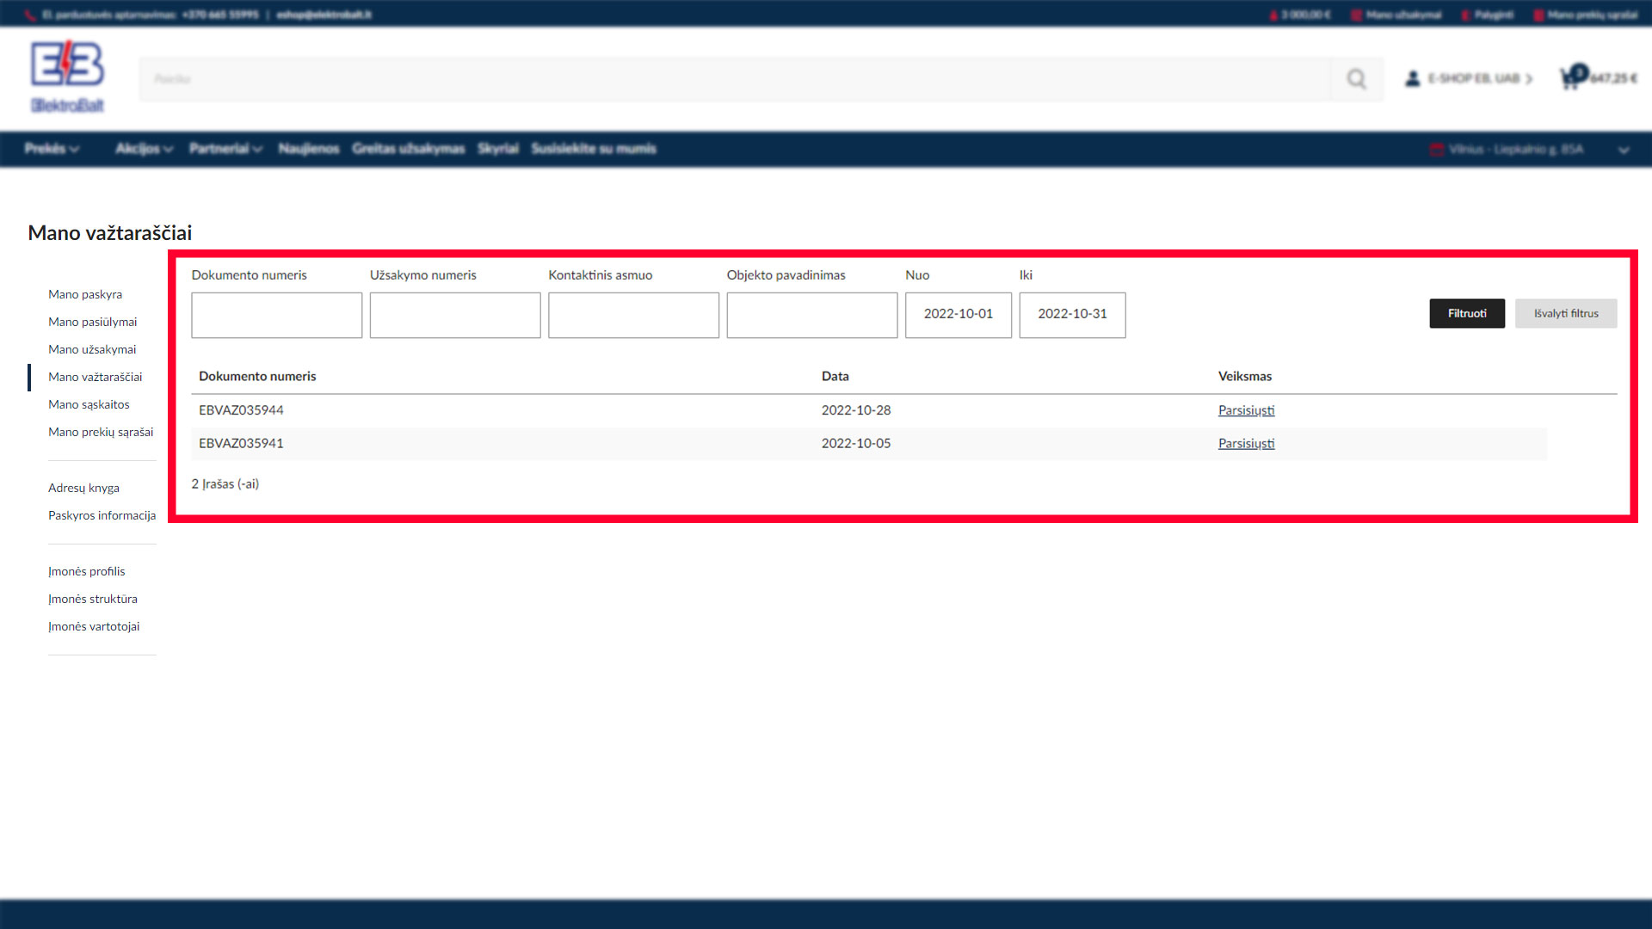Open Mano sąskaitos in sidebar

point(89,404)
